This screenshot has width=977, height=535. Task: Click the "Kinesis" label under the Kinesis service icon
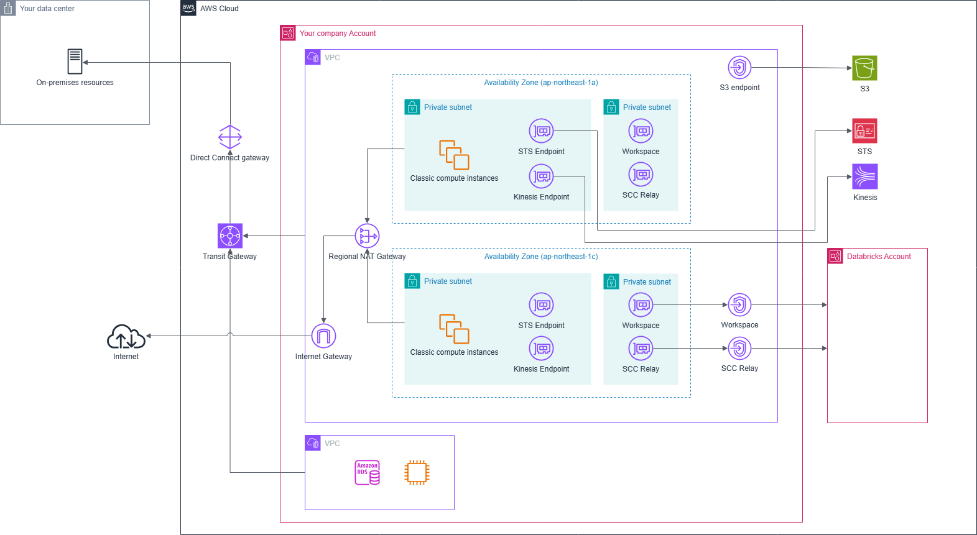click(x=865, y=198)
